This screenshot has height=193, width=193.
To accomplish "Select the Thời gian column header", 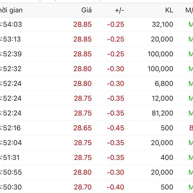I will point(11,10).
